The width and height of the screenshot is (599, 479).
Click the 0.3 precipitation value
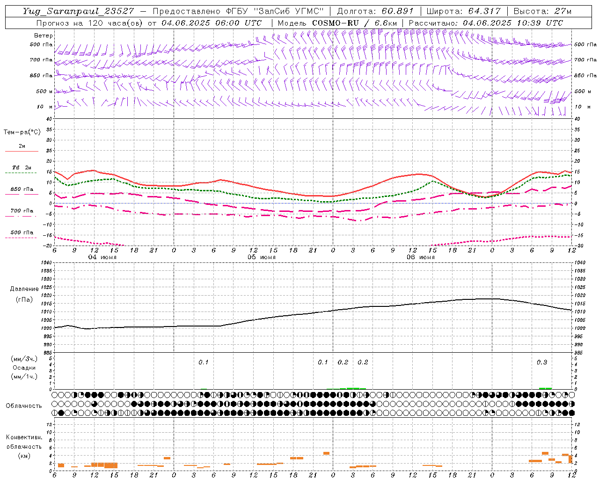[542, 363]
